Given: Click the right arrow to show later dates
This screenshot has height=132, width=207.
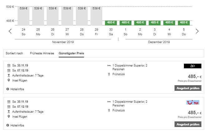Looking at the screenshot, I should pos(197,31).
